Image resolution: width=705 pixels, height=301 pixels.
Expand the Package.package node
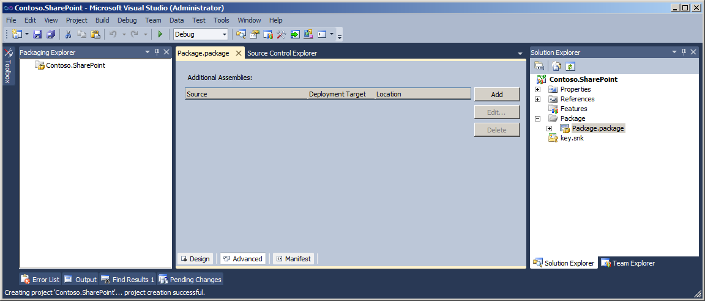(x=549, y=129)
